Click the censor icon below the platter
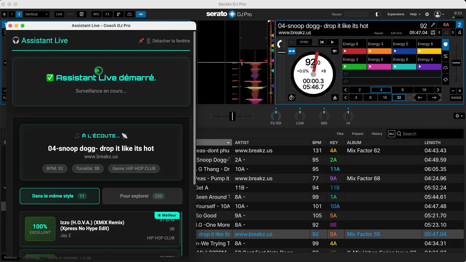The width and height of the screenshot is (466, 262). [x=292, y=98]
